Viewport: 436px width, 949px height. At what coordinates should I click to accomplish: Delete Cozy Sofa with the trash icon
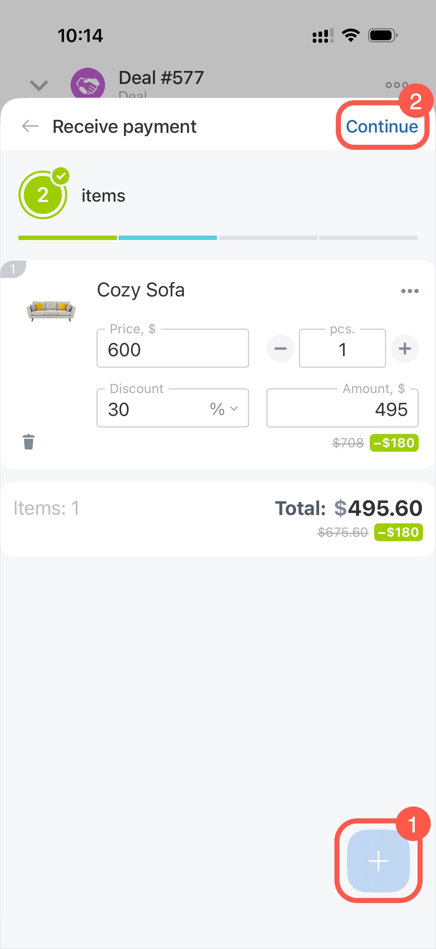[x=29, y=442]
